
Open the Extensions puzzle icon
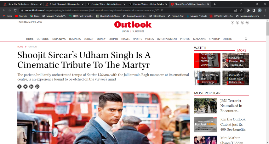[x=248, y=10]
